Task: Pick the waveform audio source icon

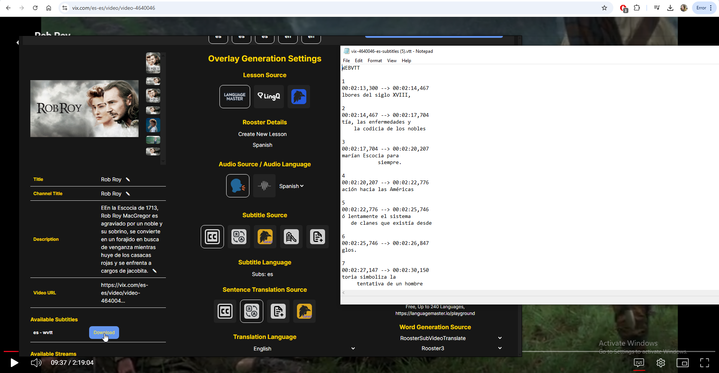Action: [x=264, y=186]
